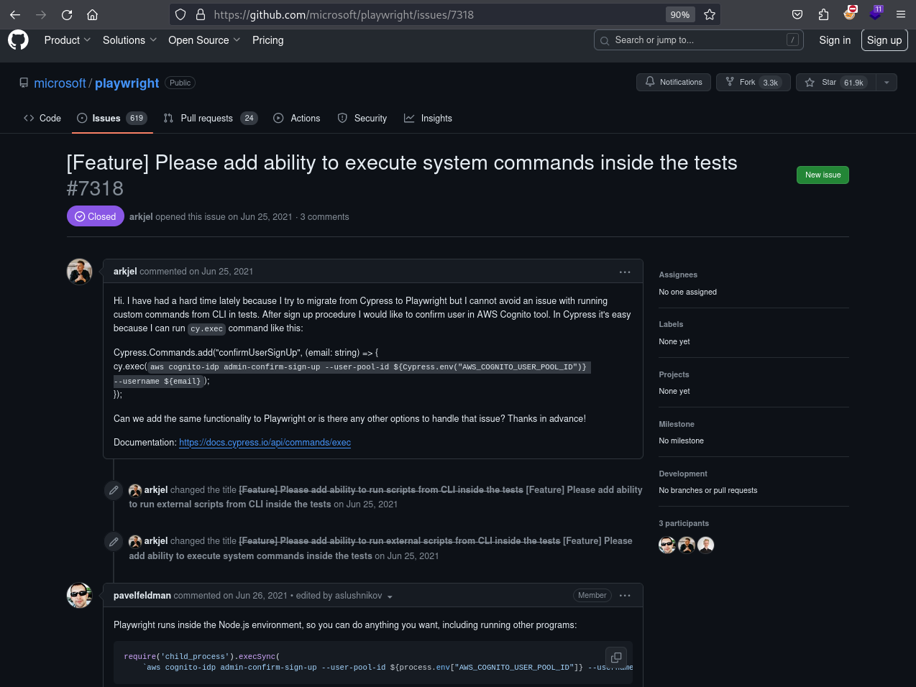Reload the page in browser

[67, 14]
